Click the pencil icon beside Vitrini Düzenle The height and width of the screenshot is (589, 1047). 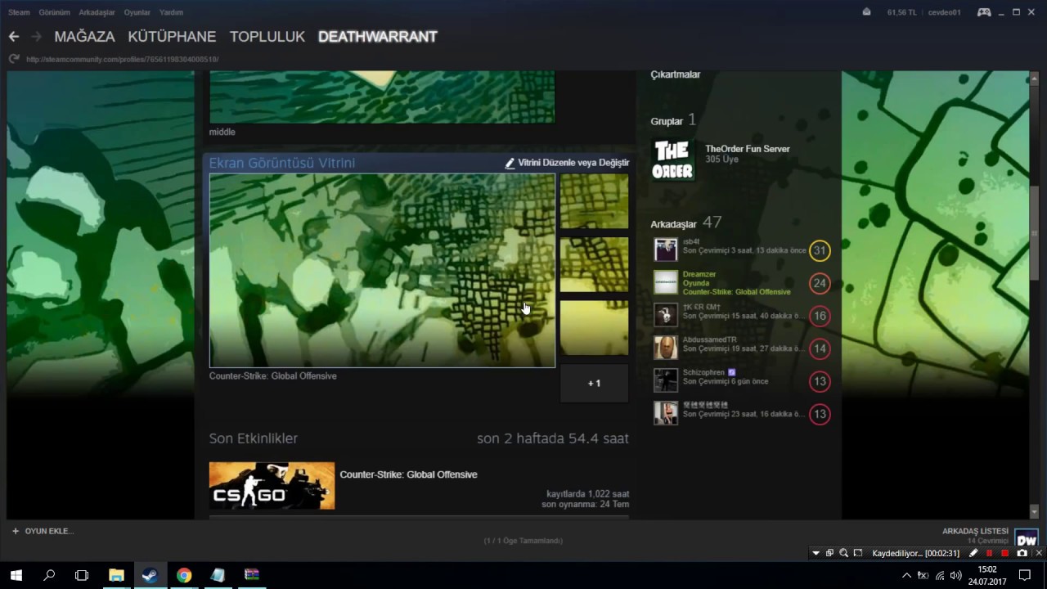coord(510,163)
